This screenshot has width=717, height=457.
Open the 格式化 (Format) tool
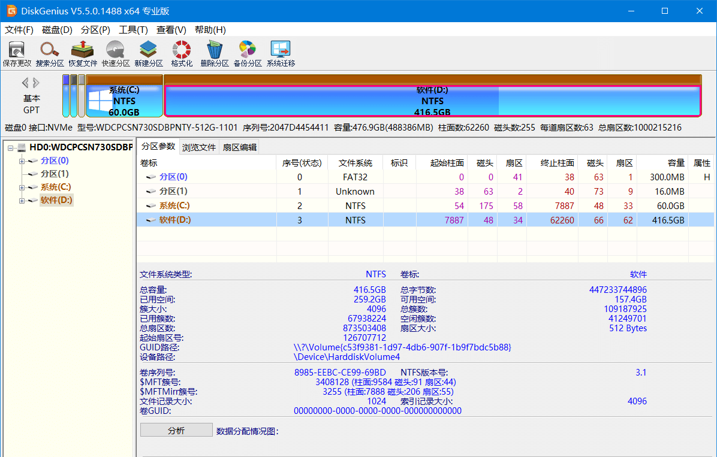click(181, 53)
